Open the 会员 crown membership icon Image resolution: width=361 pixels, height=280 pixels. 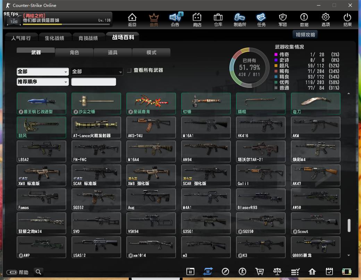(154, 20)
